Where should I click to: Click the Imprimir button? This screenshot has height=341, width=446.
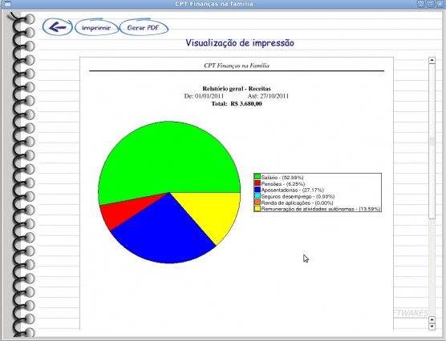(96, 27)
